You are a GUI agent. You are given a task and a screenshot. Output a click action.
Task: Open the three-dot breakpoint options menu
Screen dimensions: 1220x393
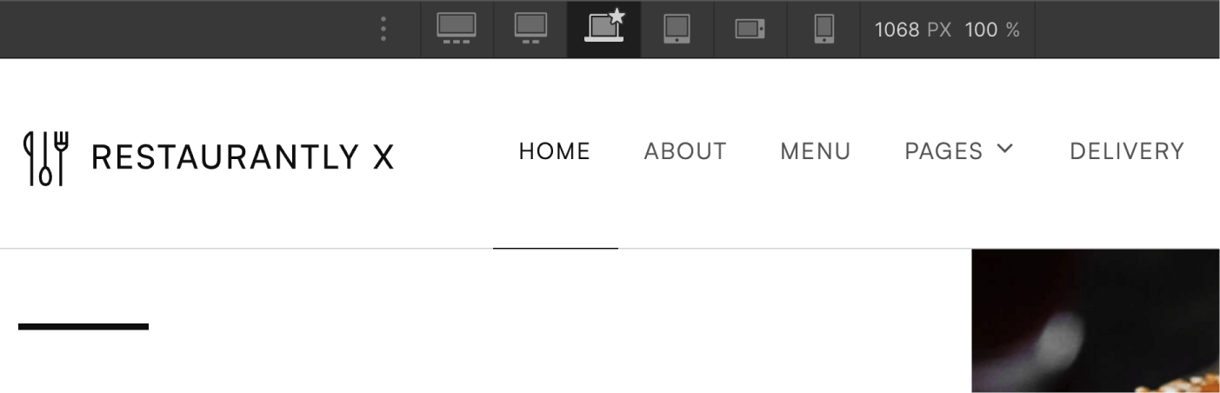pyautogui.click(x=383, y=30)
